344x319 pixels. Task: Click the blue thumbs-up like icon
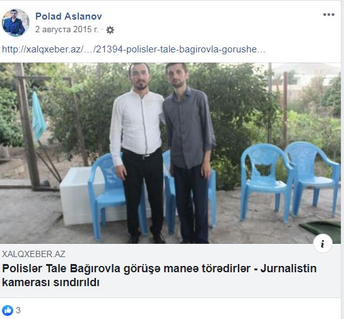8,310
